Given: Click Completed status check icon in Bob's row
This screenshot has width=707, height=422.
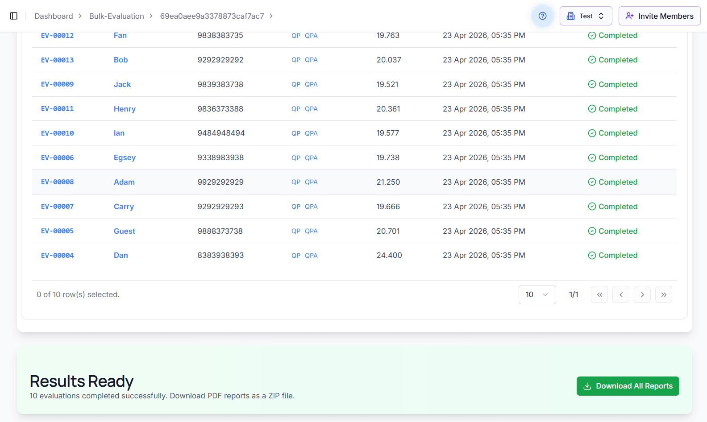Looking at the screenshot, I should click(592, 60).
